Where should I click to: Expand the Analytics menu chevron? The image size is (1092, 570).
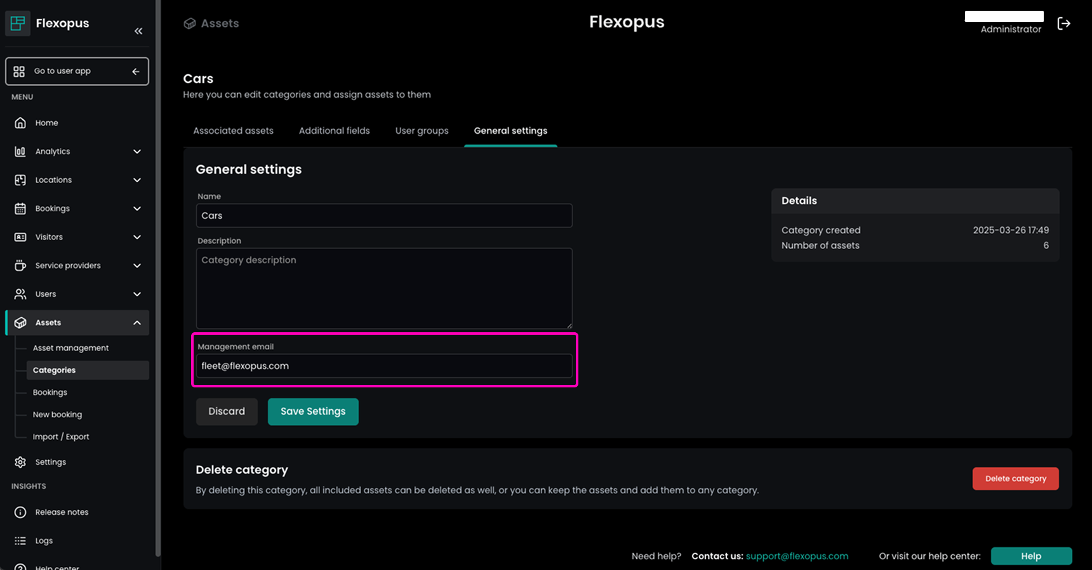pos(137,152)
